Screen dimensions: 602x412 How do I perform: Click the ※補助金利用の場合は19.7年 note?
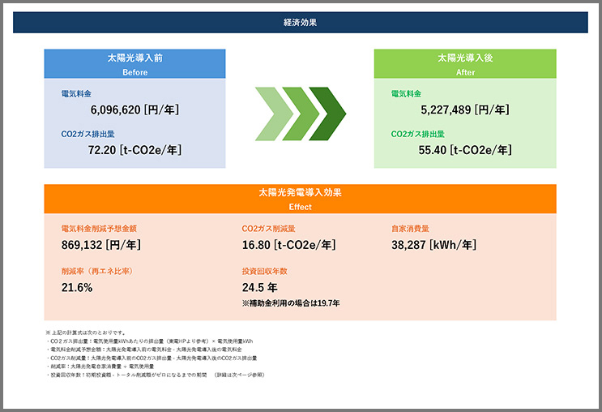[290, 303]
